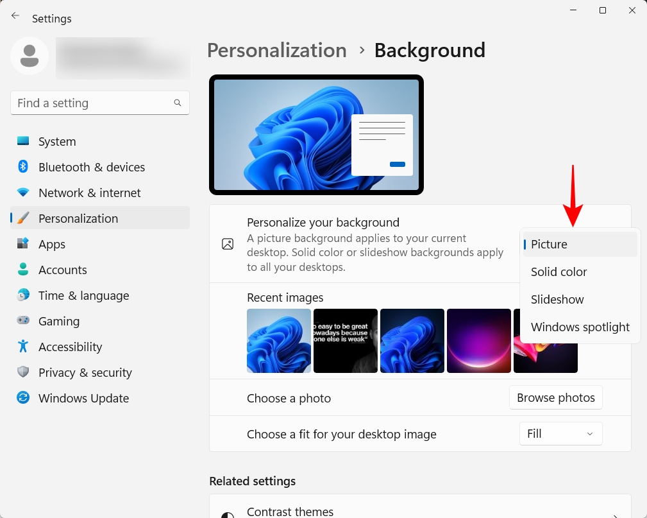Click the user profile avatar icon

coord(29,56)
